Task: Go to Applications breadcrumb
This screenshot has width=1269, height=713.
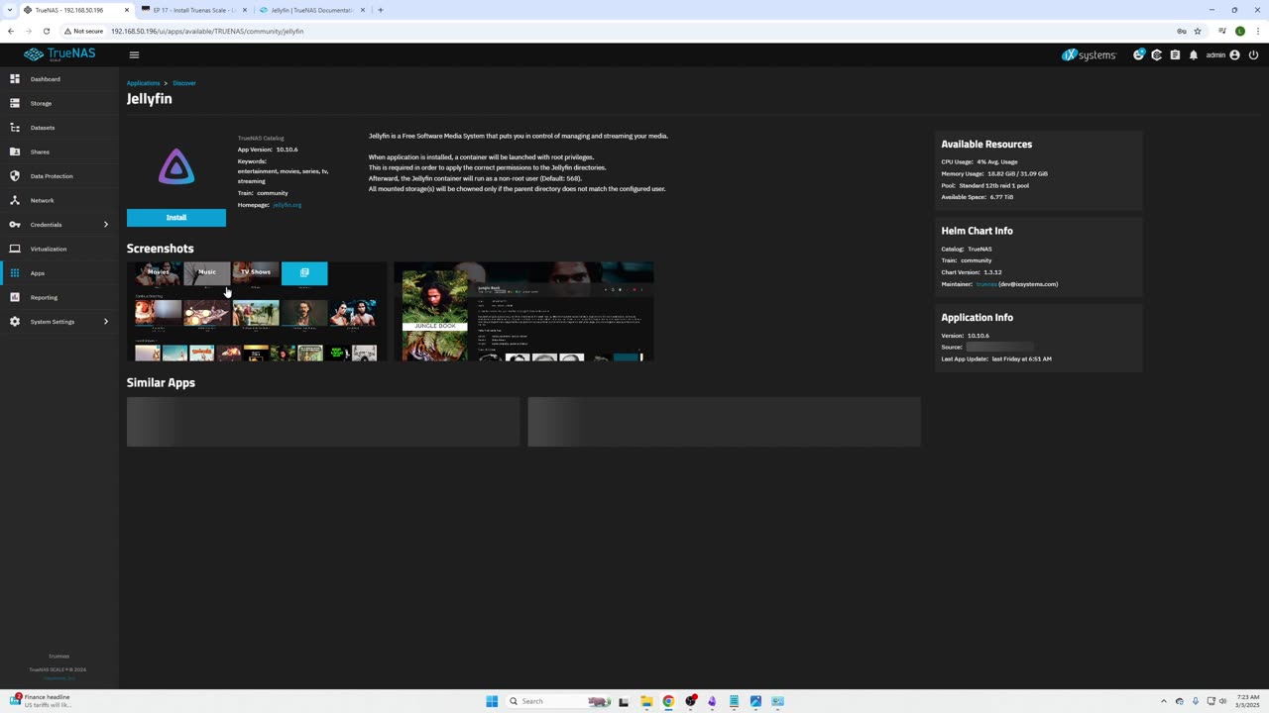Action: [143, 83]
